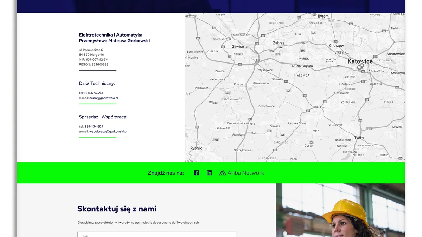Email biuro@gorkowski.pl
422x237 pixels.
104,98
